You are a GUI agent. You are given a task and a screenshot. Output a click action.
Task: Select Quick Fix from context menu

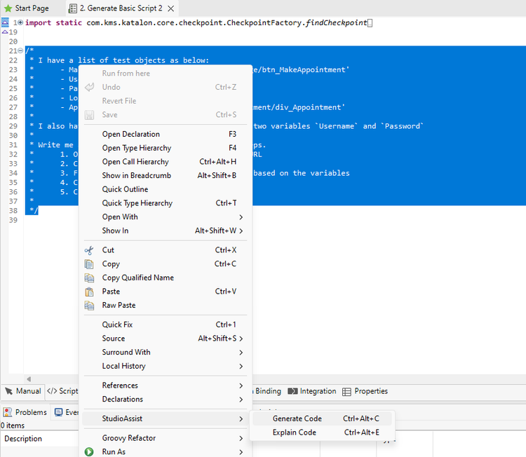tap(117, 325)
